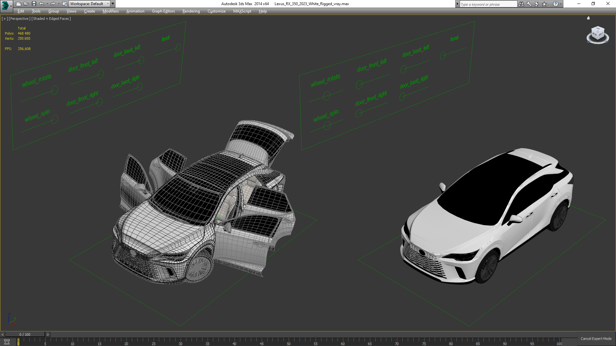Click the FPS value 256,608
The image size is (616, 346).
click(24, 49)
